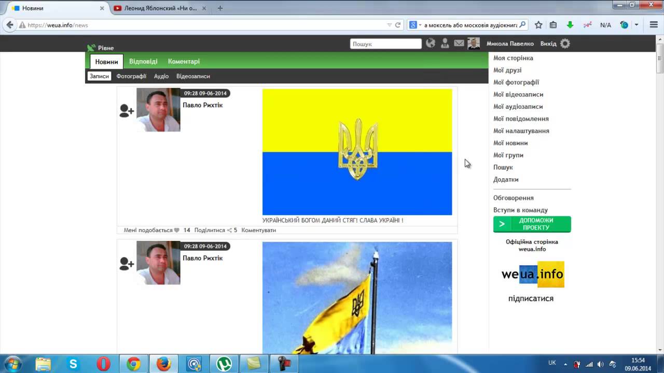
Task: Click the Моя сторінка sidebar link
Action: (x=513, y=58)
